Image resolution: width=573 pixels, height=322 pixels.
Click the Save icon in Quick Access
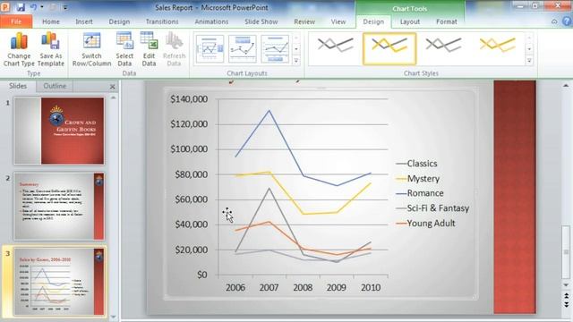(21, 7)
